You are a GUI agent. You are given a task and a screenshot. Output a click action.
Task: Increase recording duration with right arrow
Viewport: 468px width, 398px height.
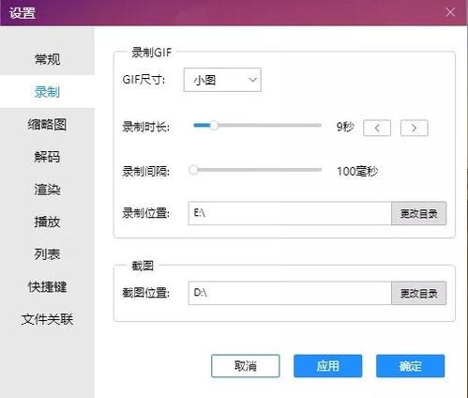click(414, 128)
